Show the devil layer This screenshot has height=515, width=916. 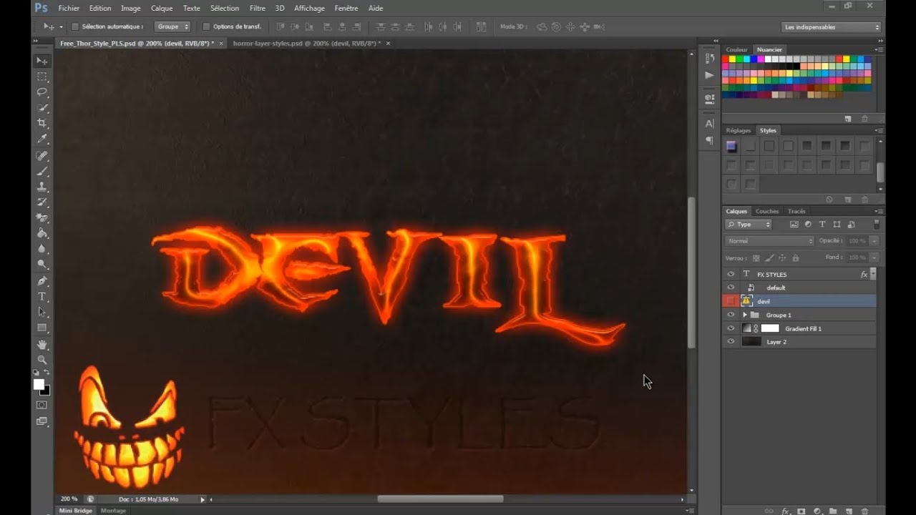point(731,301)
